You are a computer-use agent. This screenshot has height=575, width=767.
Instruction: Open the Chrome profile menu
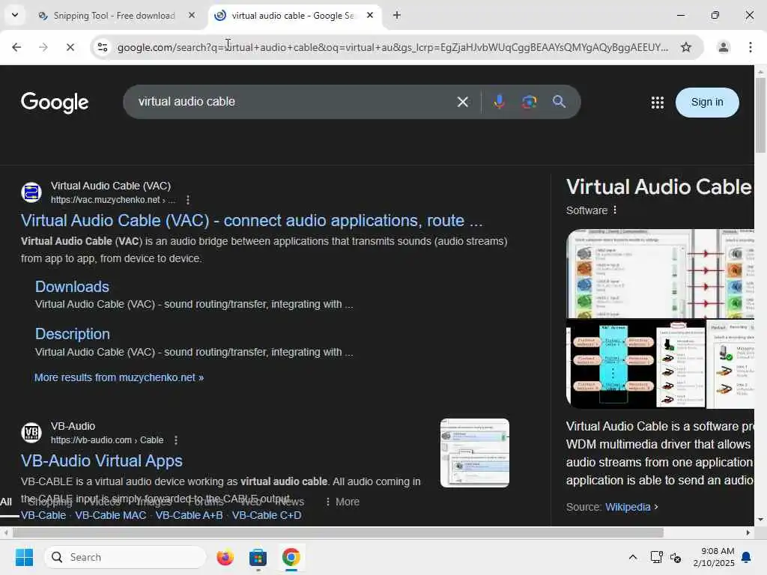click(x=723, y=47)
